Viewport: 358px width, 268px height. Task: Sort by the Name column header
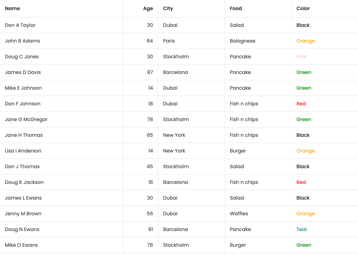pos(13,8)
